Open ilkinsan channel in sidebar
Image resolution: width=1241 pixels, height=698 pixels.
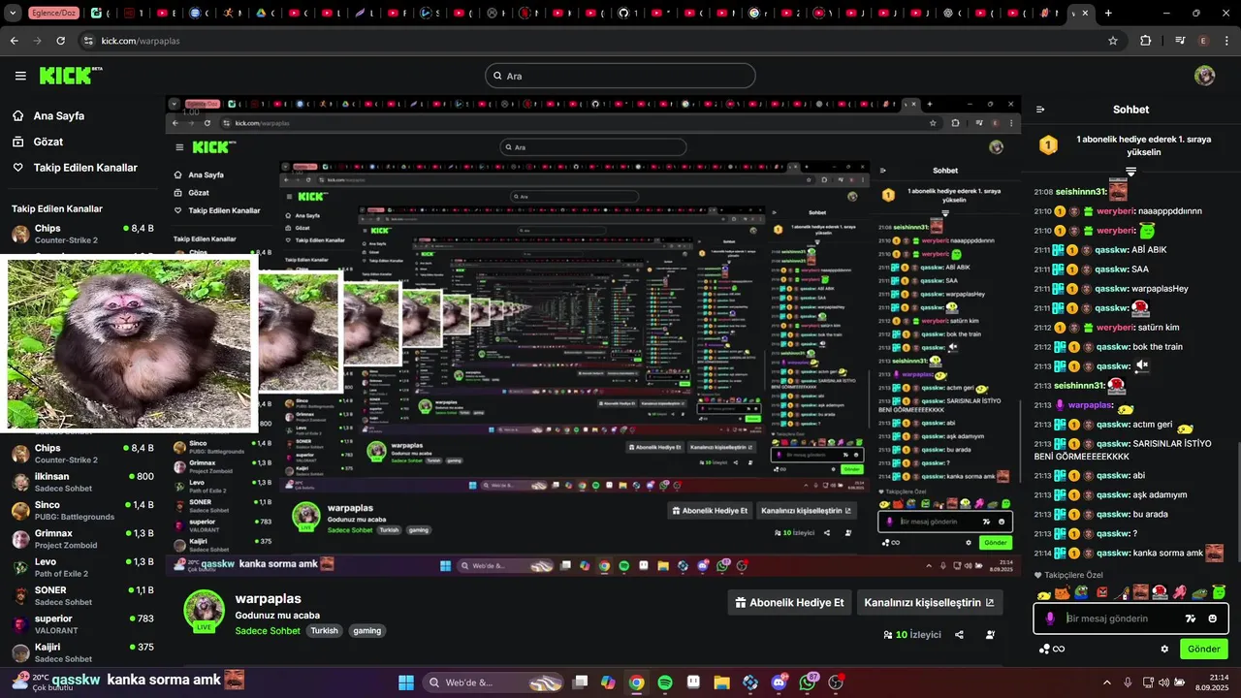(82, 482)
